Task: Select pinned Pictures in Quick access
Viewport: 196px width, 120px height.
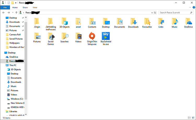Action: (13, 30)
